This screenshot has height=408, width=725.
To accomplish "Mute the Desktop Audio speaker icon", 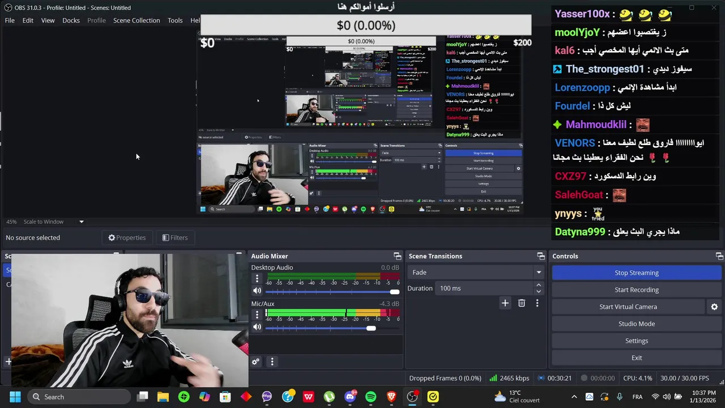I will coord(257,291).
